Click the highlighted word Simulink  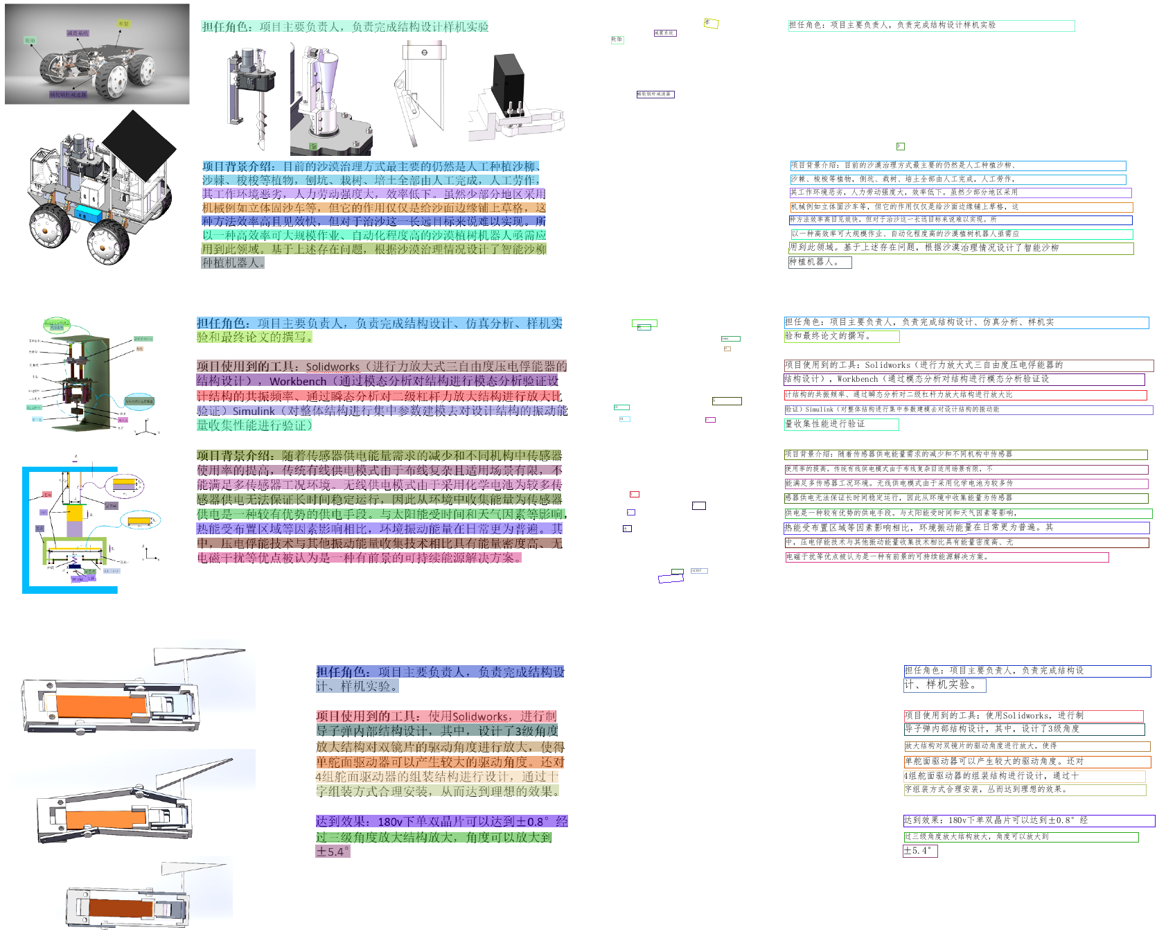tap(254, 411)
